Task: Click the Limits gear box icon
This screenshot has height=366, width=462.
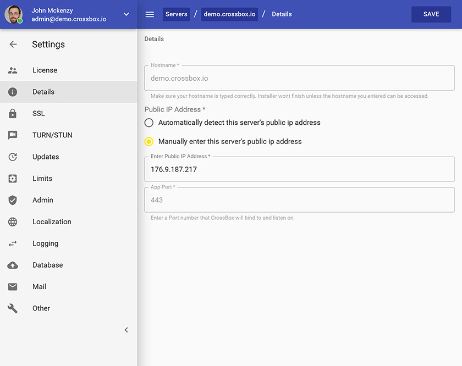Action: tap(13, 179)
